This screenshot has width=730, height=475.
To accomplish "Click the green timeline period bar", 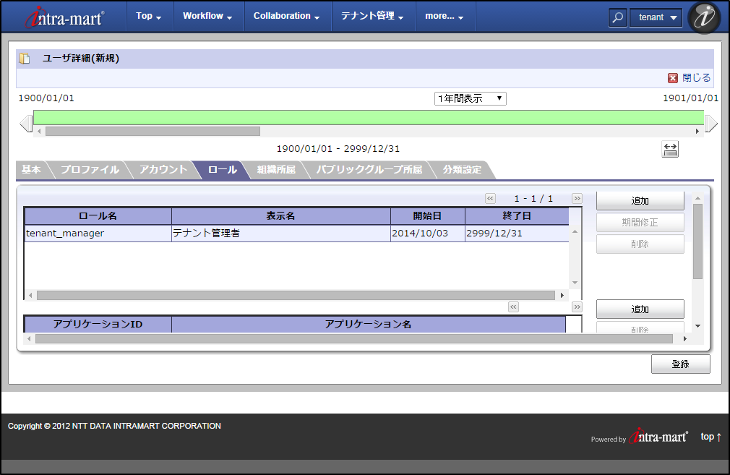I will 369,117.
